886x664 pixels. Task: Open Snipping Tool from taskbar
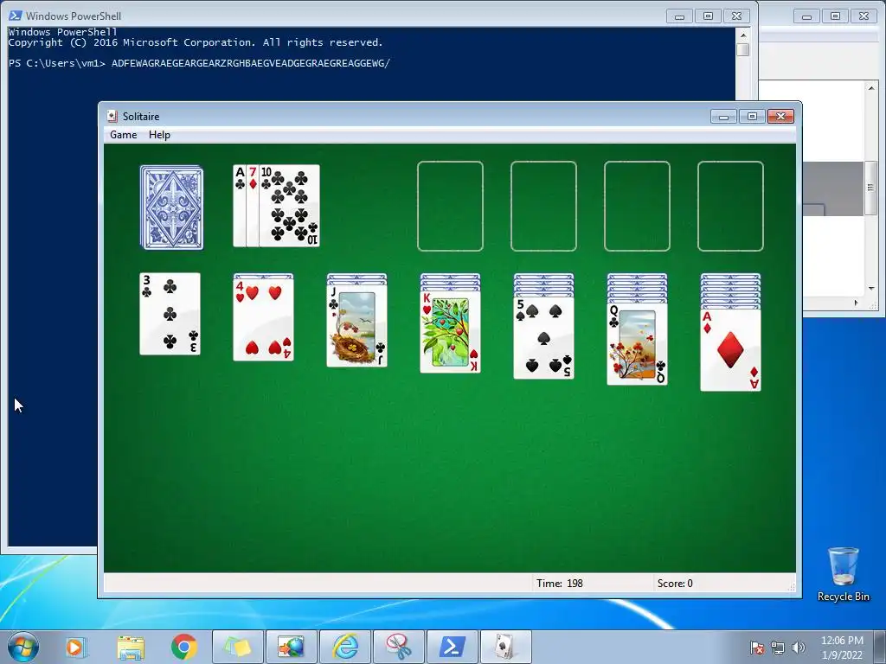pyautogui.click(x=399, y=647)
